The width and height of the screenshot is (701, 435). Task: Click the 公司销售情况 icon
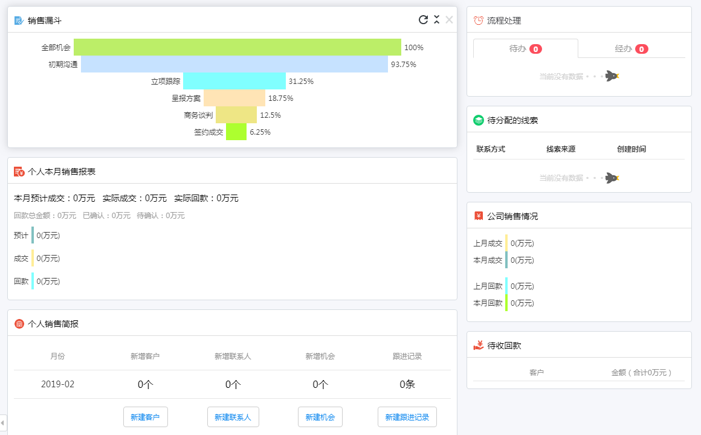pyautogui.click(x=479, y=216)
